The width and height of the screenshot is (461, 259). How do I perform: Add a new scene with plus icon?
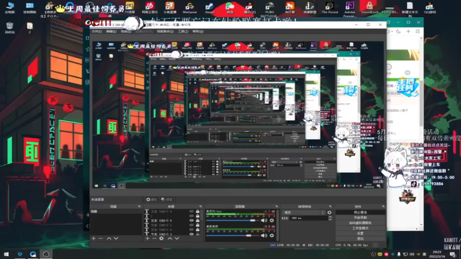coord(93,238)
